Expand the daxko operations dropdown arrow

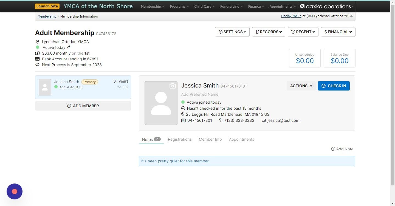click(352, 7)
